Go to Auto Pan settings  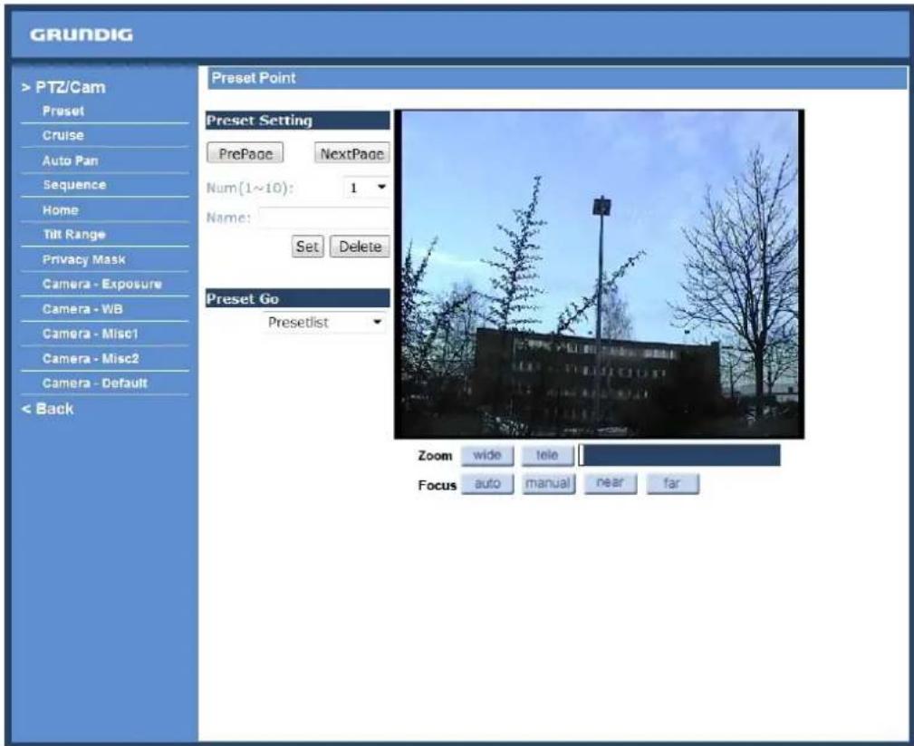(x=70, y=160)
